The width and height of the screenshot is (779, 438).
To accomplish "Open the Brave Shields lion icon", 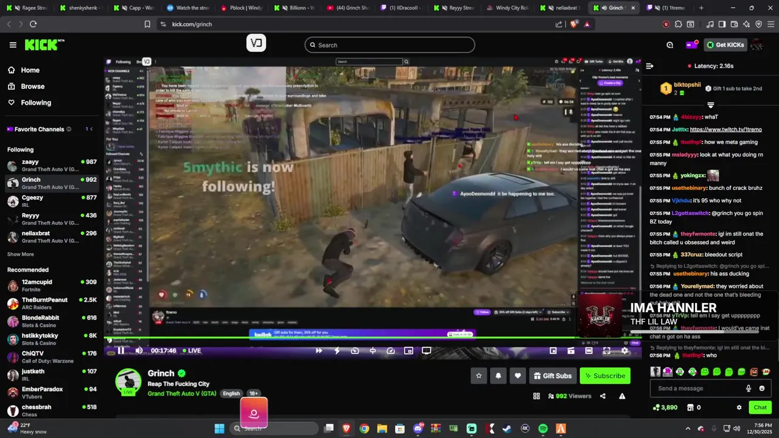I will coord(574,24).
